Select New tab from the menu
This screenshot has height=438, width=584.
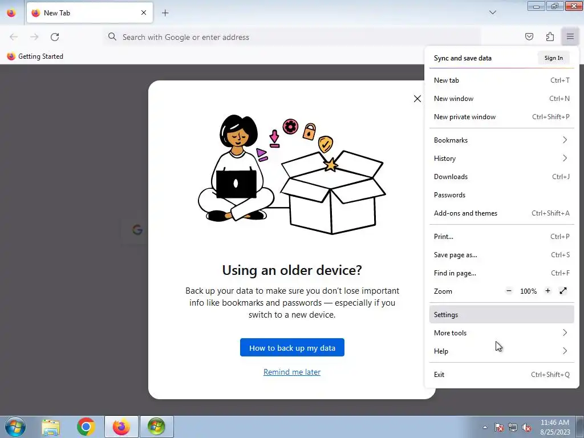(x=501, y=80)
